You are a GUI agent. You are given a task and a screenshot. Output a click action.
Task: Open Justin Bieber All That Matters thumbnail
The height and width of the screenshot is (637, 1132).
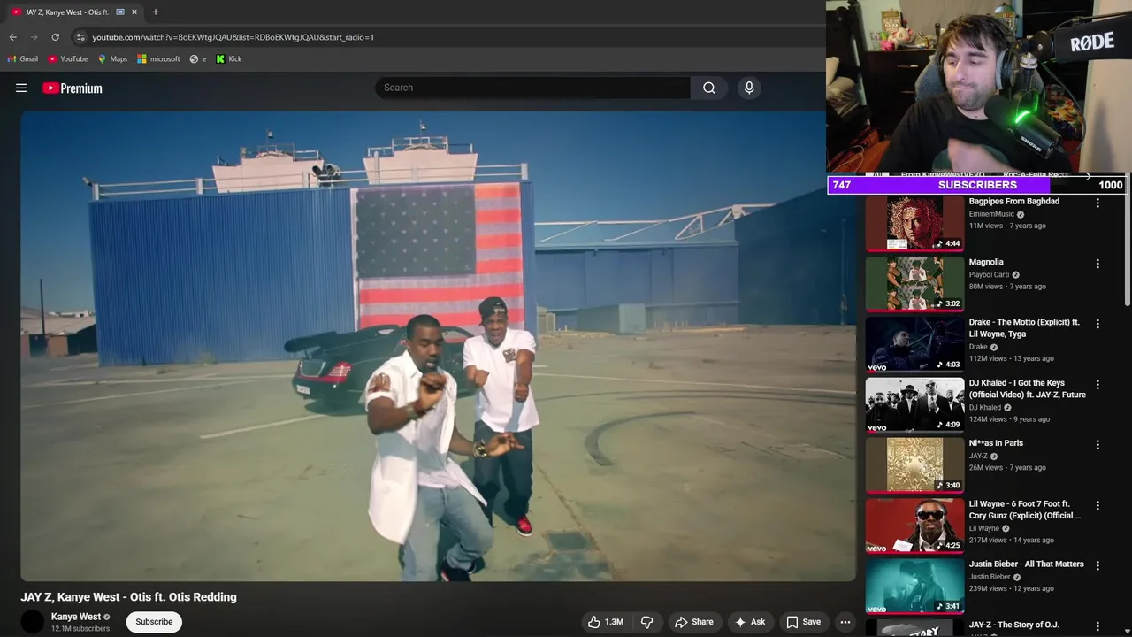coord(914,586)
